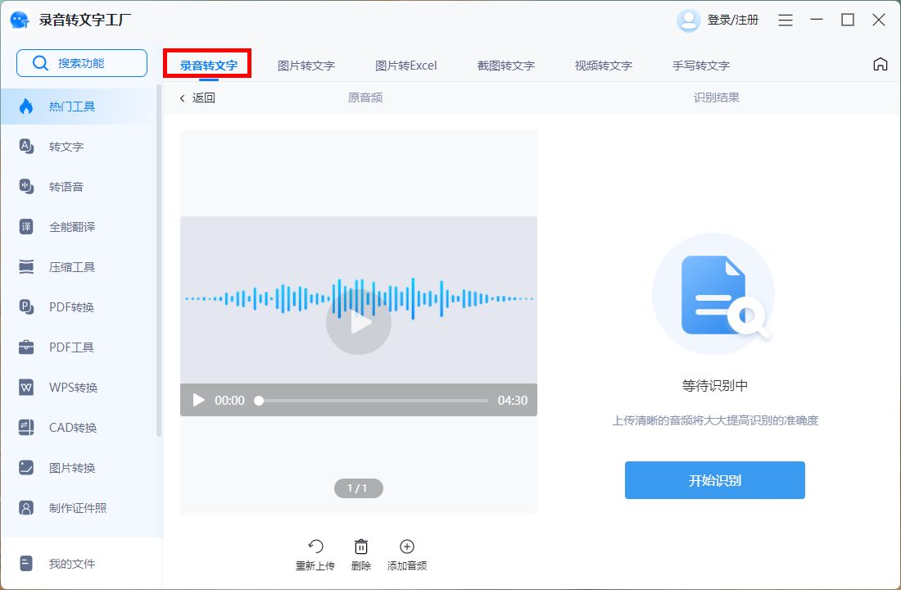Click the 我的文件 file icon

pos(26,564)
